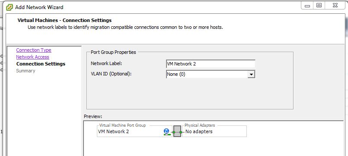Image resolution: width=348 pixels, height=156 pixels.
Task: Select the gray virtual switch box in preview
Action: click(x=177, y=131)
